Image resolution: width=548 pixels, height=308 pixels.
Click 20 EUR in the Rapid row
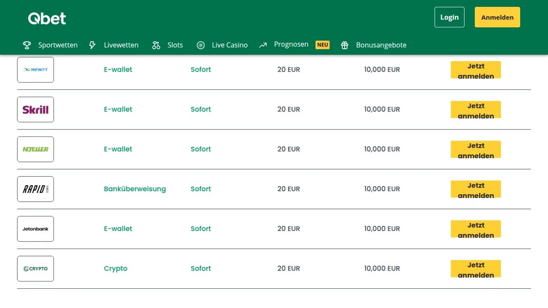[x=289, y=188]
